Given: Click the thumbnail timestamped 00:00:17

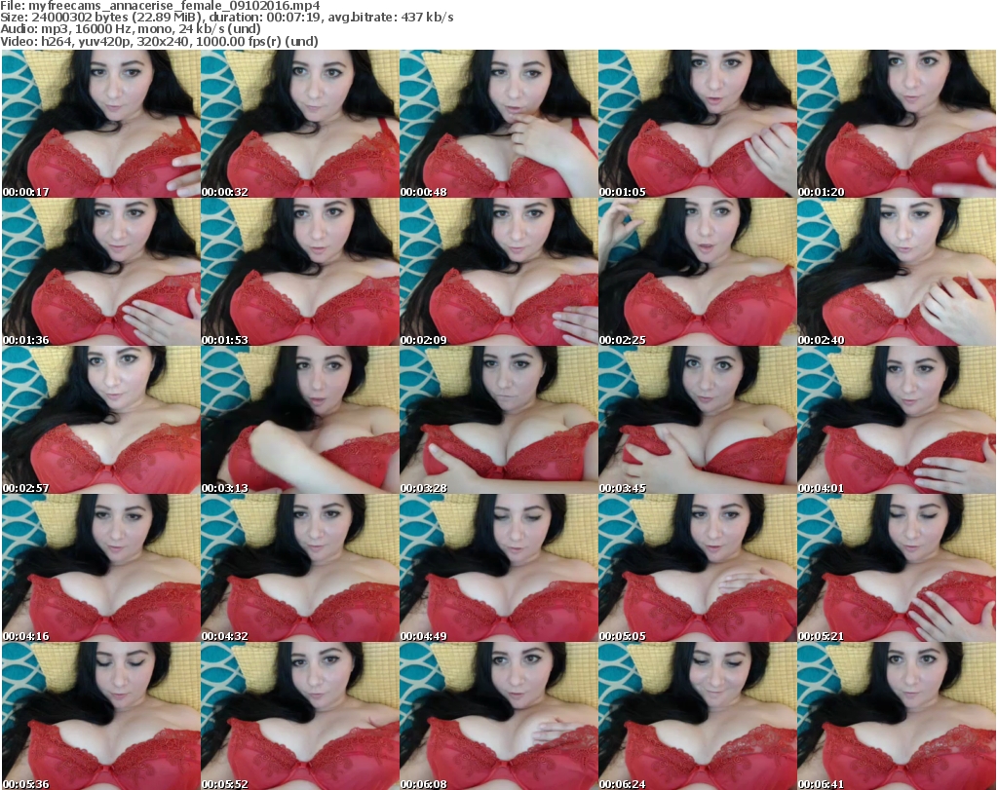Looking at the screenshot, I should [100, 125].
